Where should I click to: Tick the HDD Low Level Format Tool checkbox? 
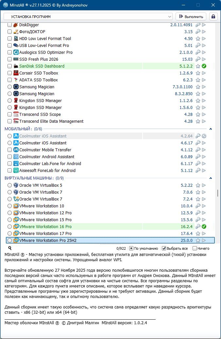[9, 39]
